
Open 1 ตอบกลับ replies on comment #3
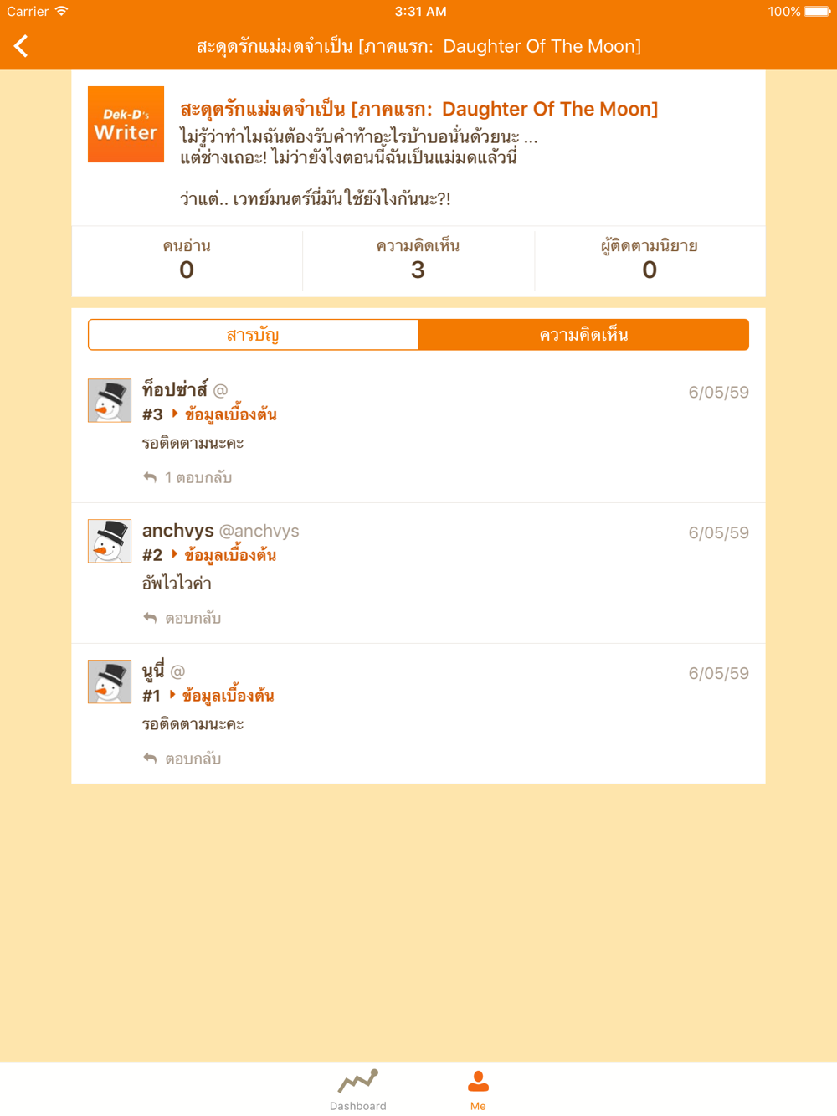click(x=198, y=477)
